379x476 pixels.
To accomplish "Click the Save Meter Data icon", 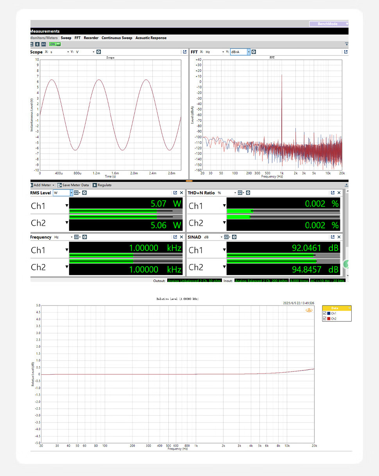I will [60, 185].
